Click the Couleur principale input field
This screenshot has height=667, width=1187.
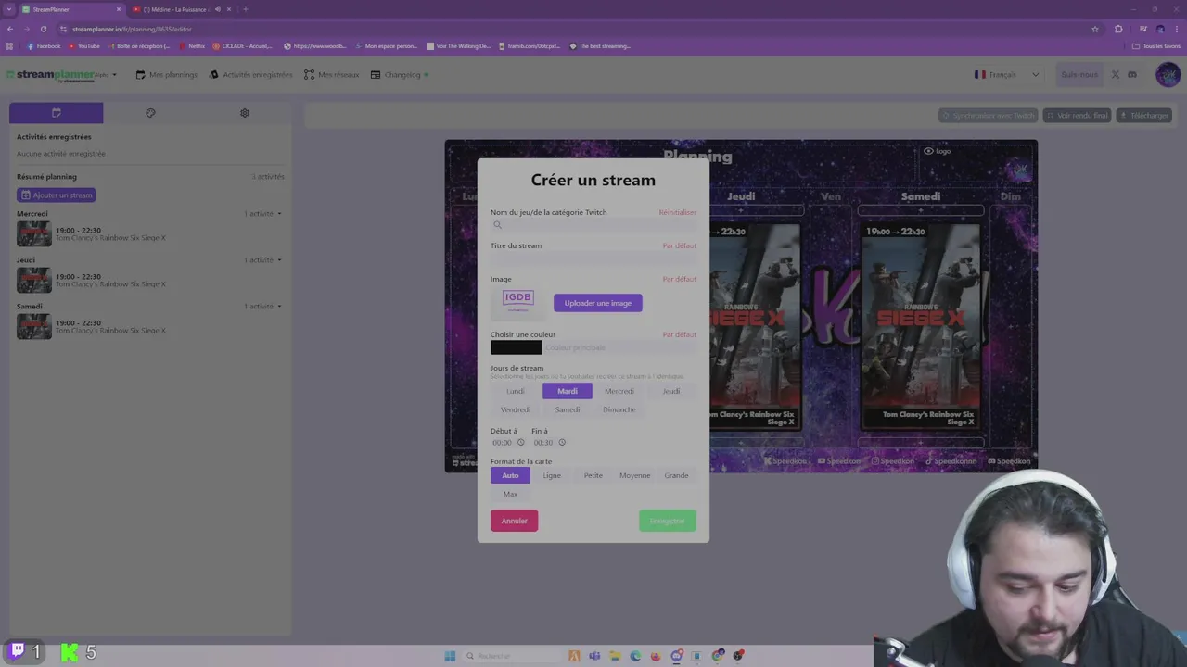click(x=619, y=348)
